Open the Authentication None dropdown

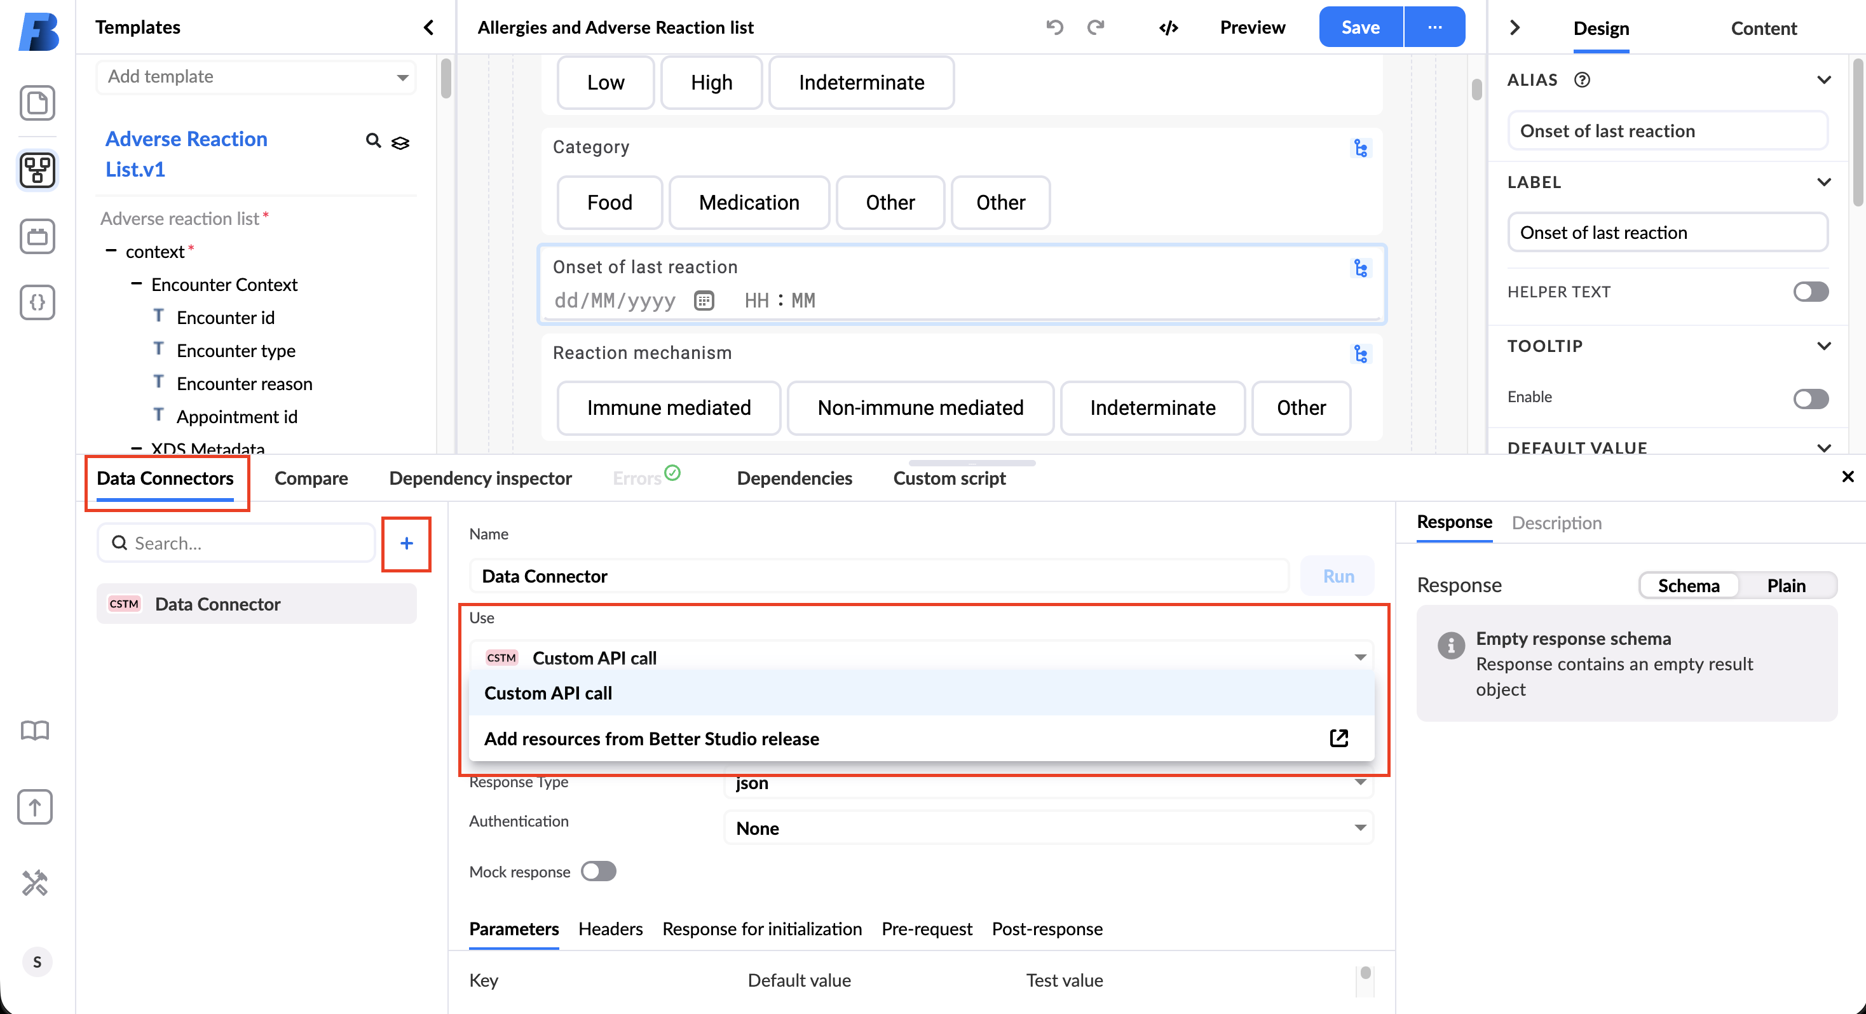click(1048, 828)
